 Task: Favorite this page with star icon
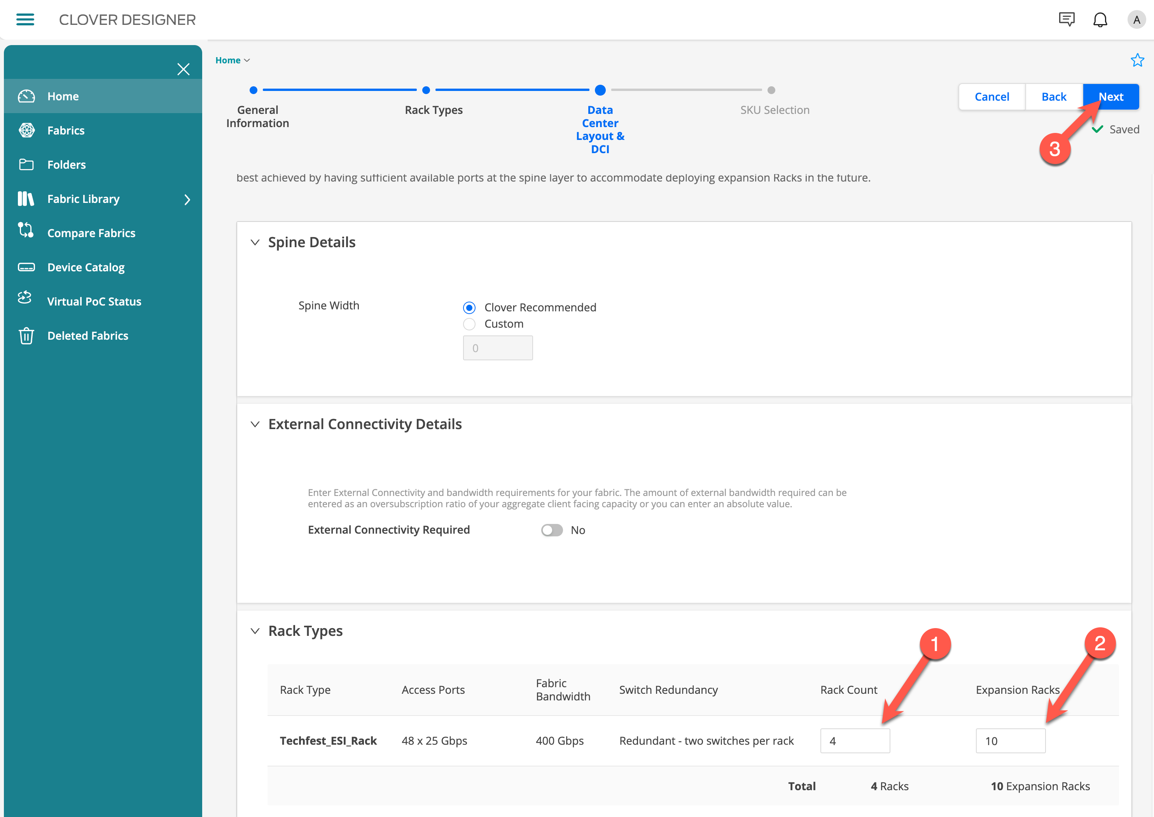tap(1137, 60)
